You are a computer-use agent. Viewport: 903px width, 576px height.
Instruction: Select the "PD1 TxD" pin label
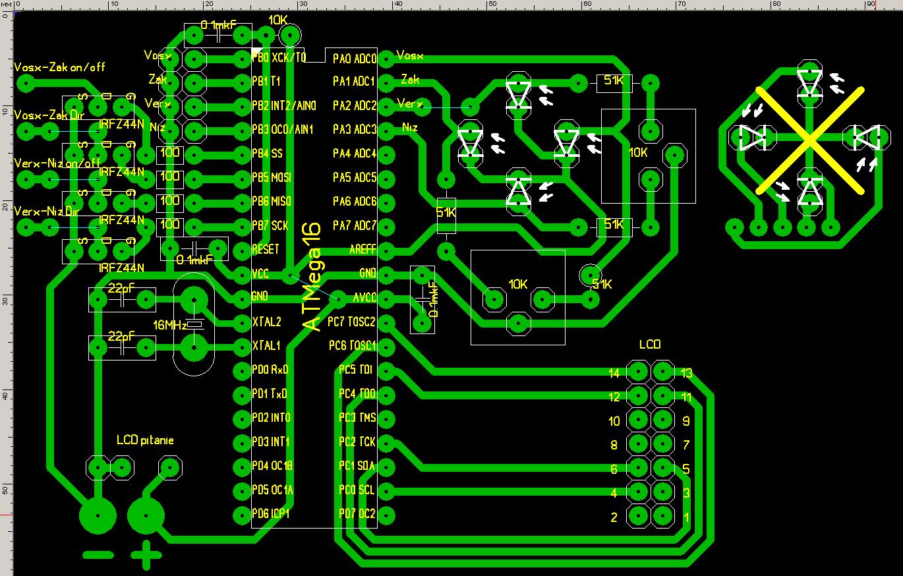[270, 393]
